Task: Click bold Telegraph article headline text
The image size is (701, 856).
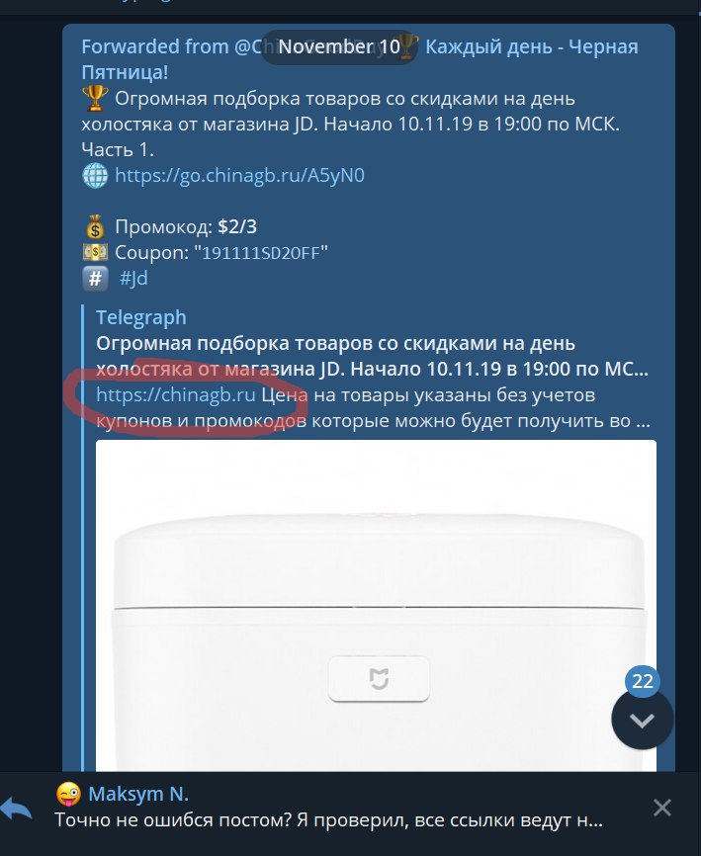Action: (372, 357)
